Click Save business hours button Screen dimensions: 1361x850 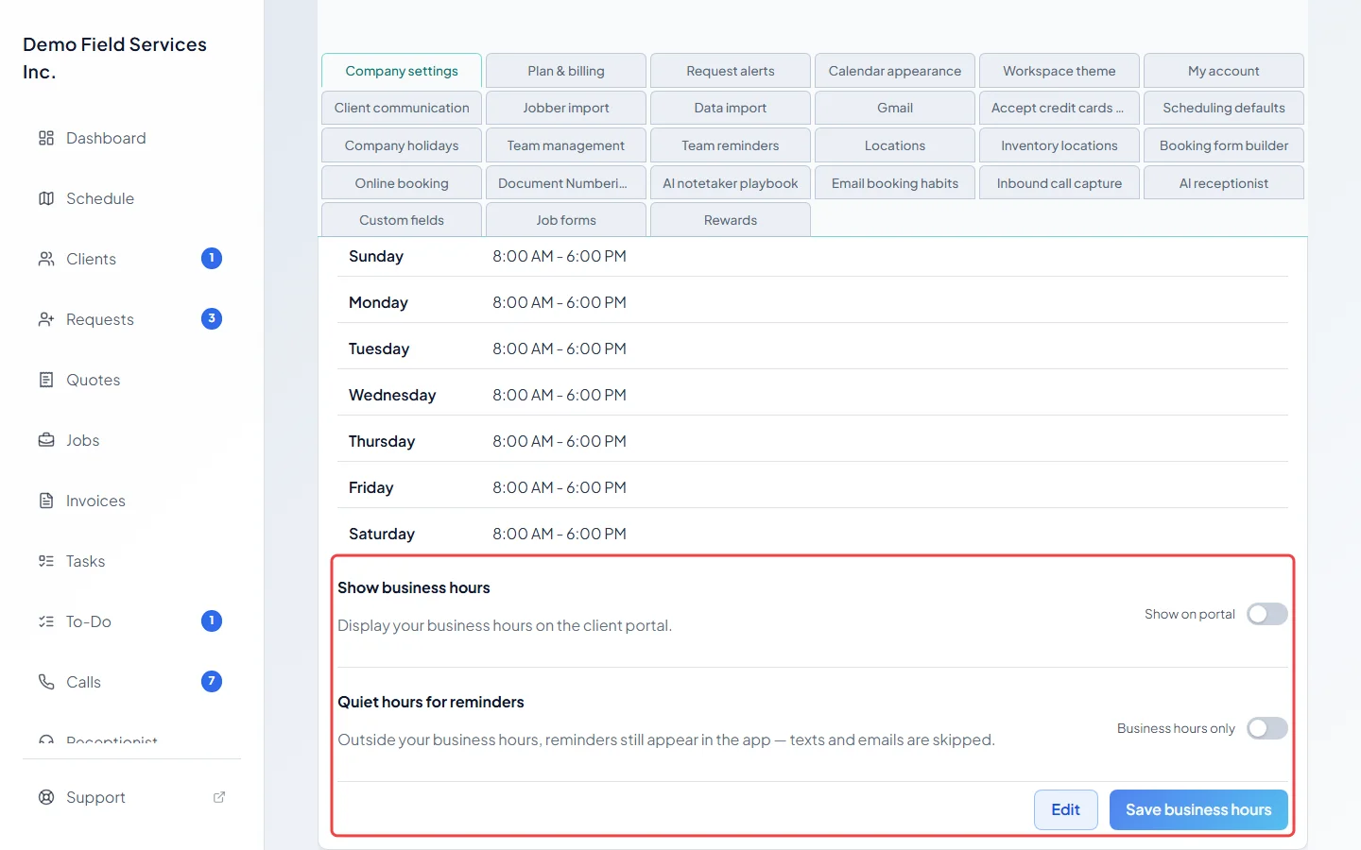coord(1198,810)
